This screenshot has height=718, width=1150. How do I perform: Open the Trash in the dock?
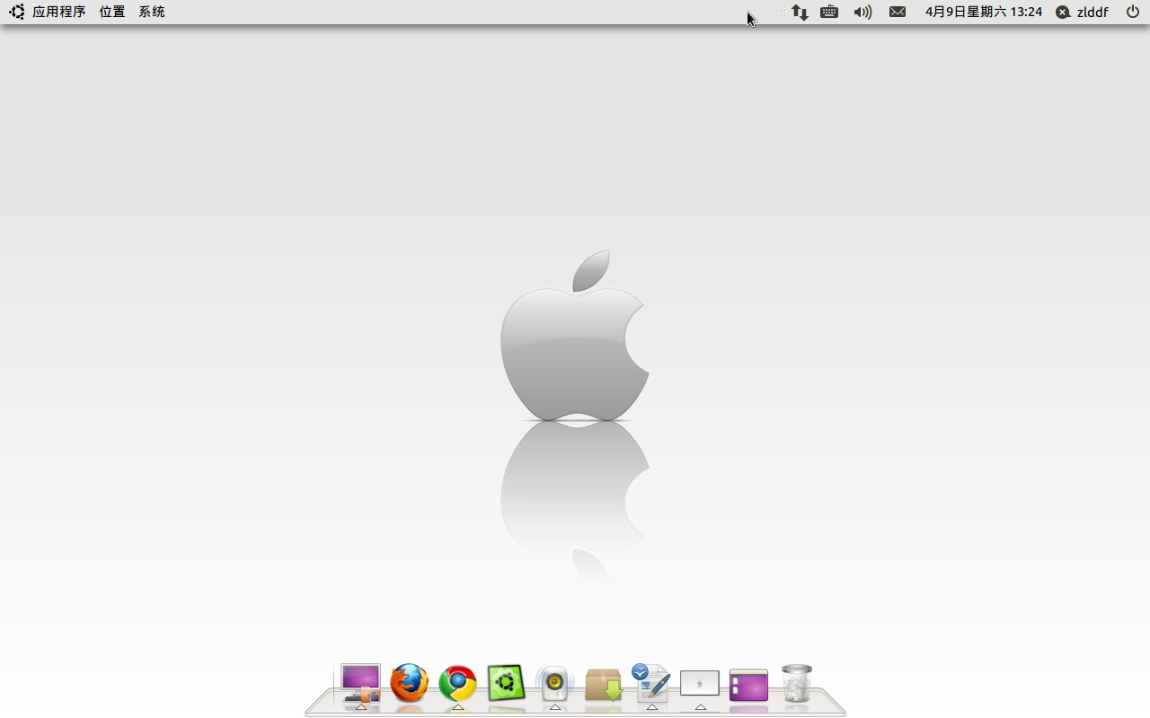[x=797, y=683]
